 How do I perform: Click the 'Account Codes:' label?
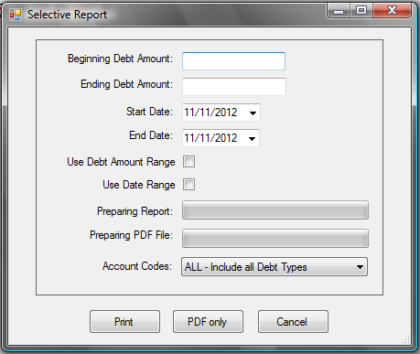[x=137, y=266]
